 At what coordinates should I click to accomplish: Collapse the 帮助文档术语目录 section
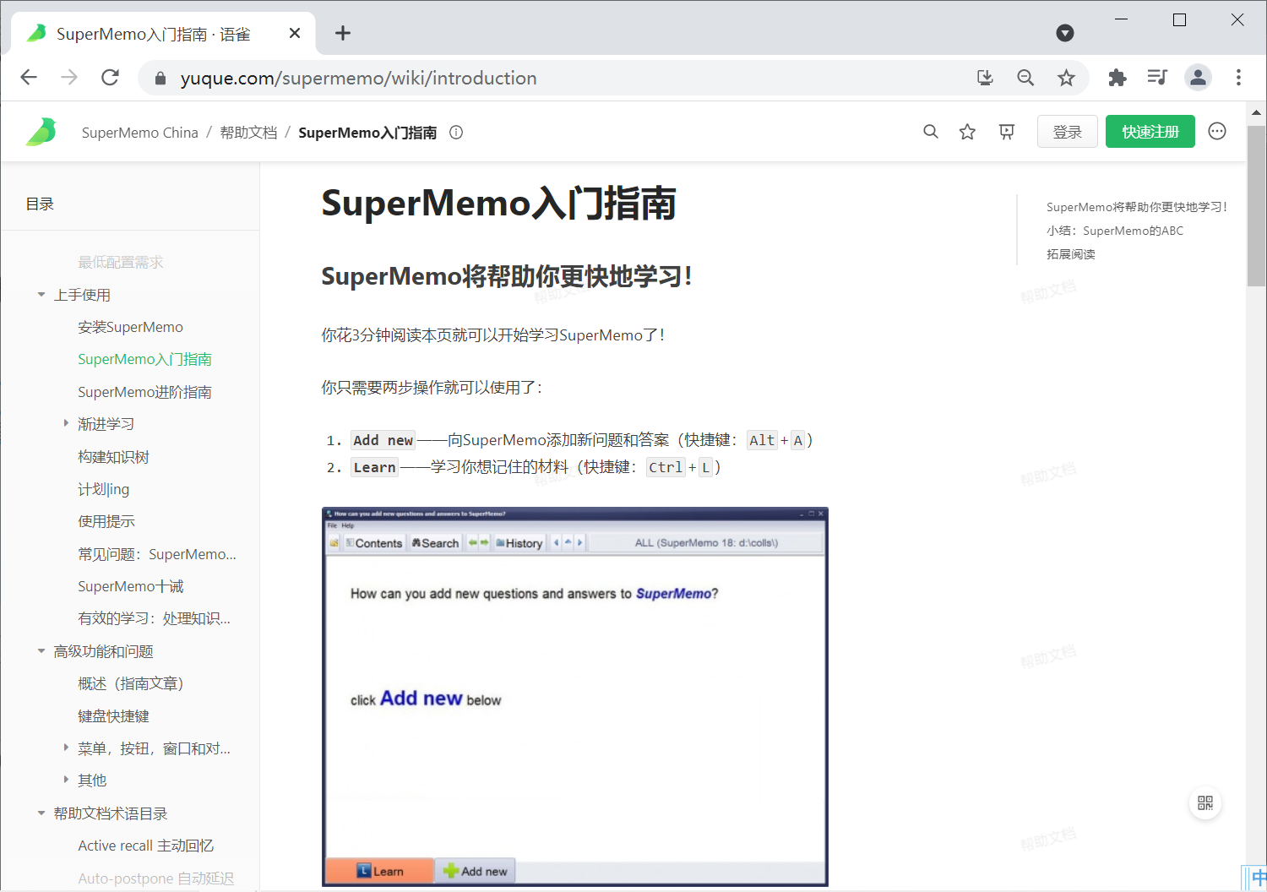click(41, 813)
